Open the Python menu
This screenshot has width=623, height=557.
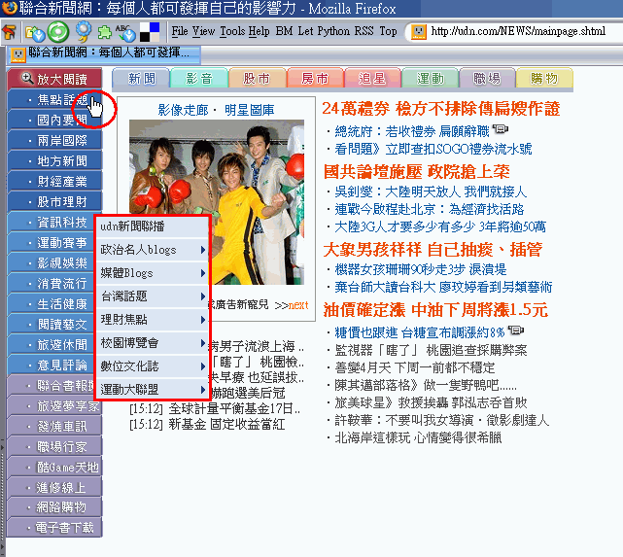(x=333, y=31)
